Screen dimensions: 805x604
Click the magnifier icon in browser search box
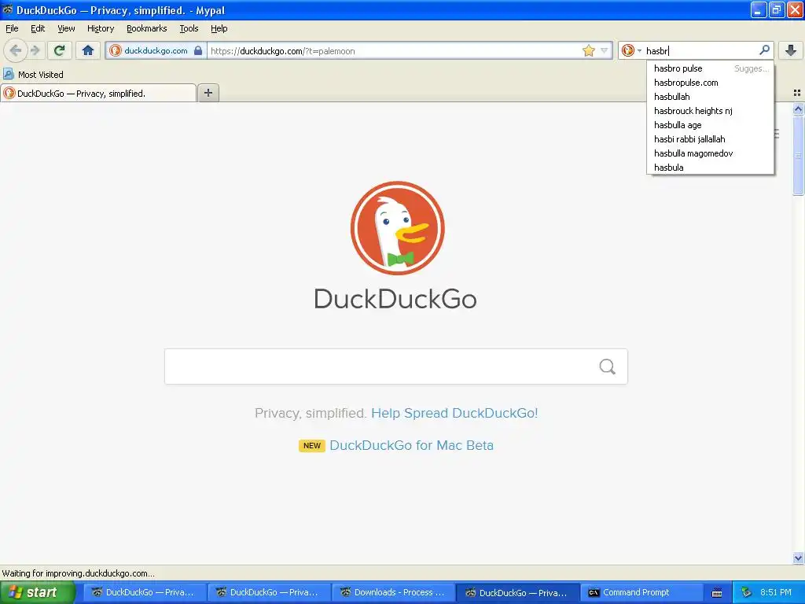pyautogui.click(x=764, y=50)
